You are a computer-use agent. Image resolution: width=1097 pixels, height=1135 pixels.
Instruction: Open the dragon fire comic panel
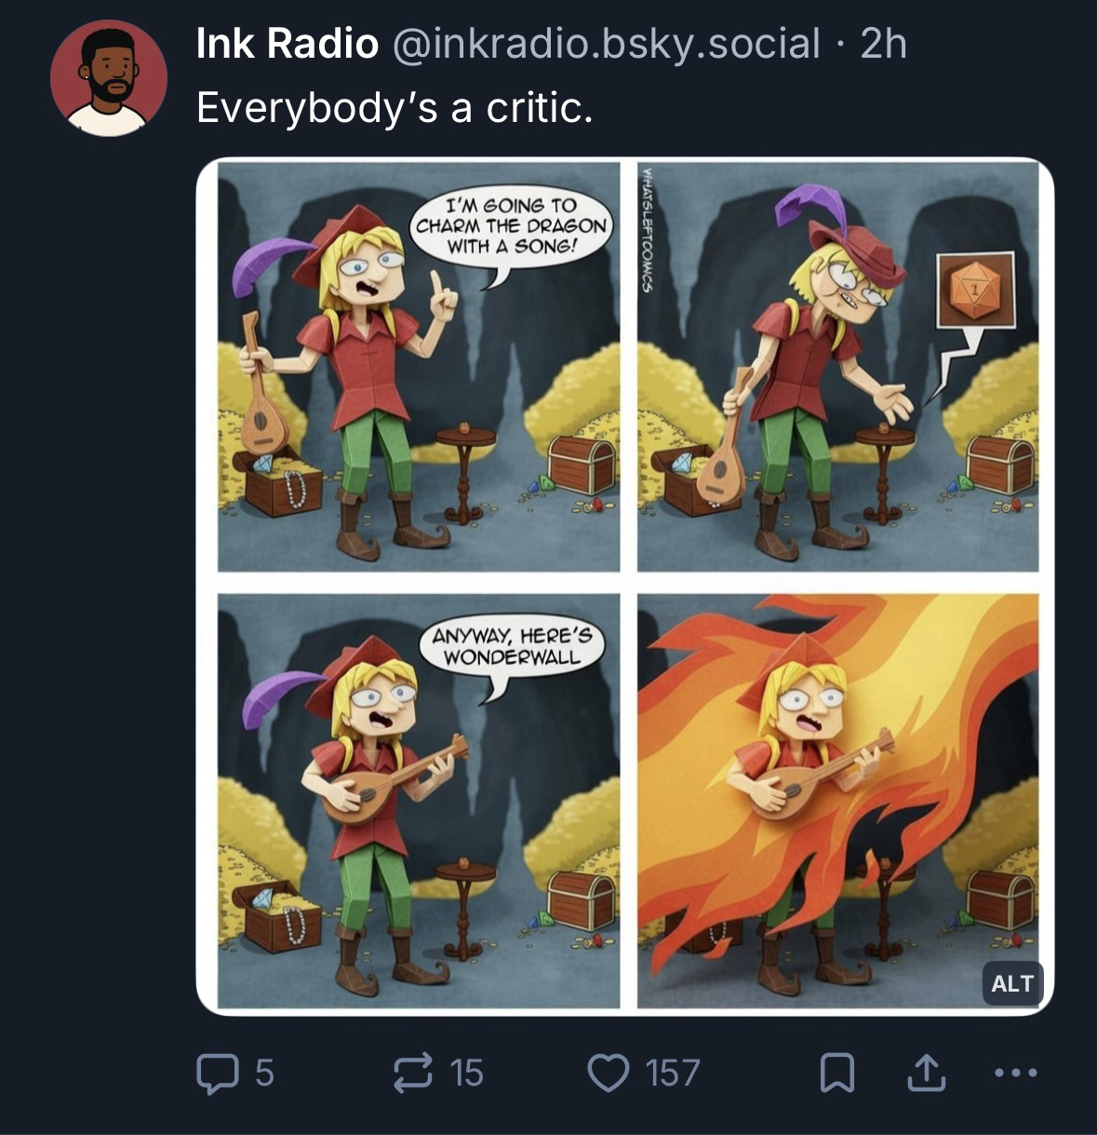837,801
